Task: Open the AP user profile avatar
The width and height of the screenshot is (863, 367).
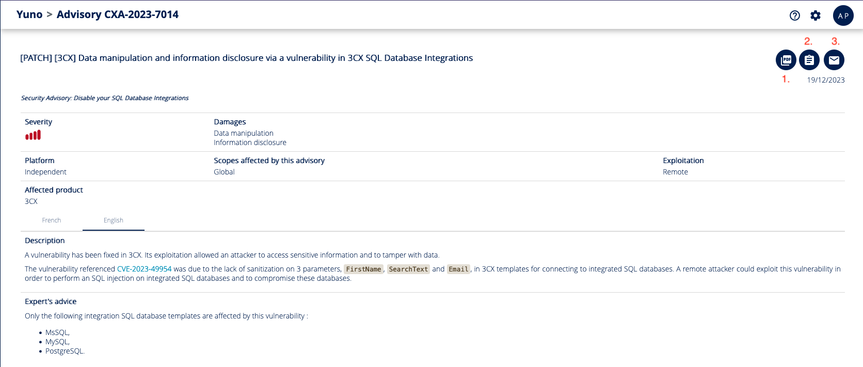Action: coord(843,15)
